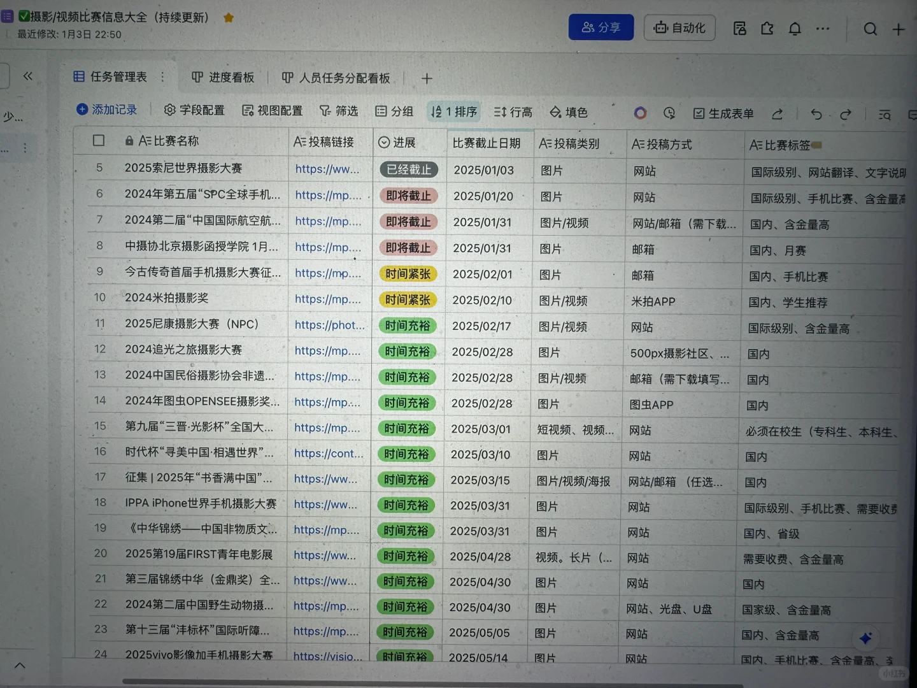Click the document icon at top left

coord(7,17)
